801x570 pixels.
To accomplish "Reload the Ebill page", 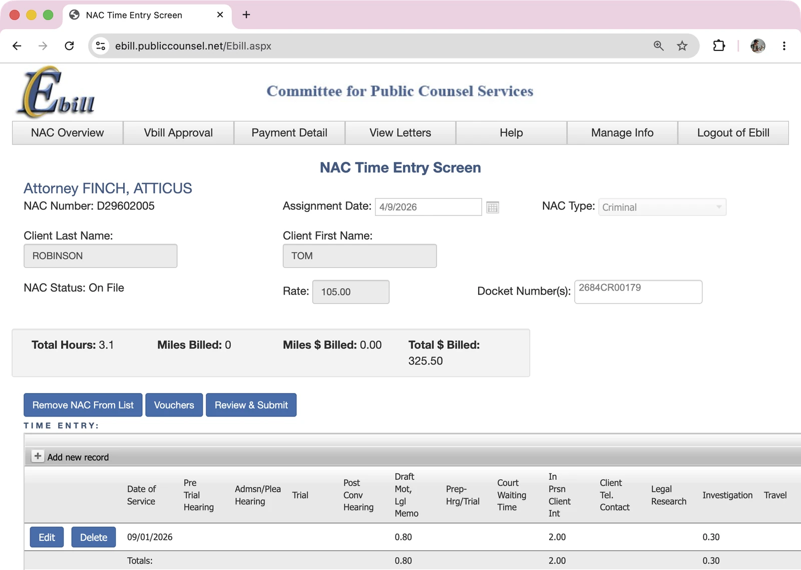I will point(70,46).
